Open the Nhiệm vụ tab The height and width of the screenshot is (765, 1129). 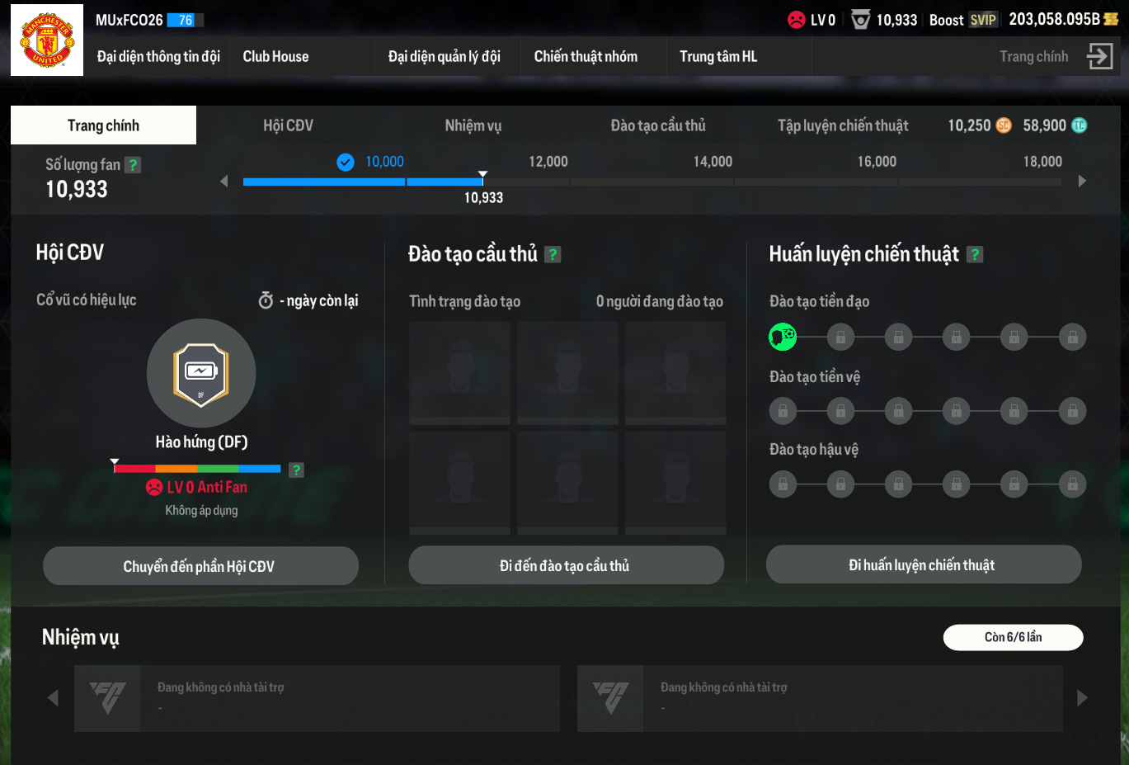click(x=473, y=125)
